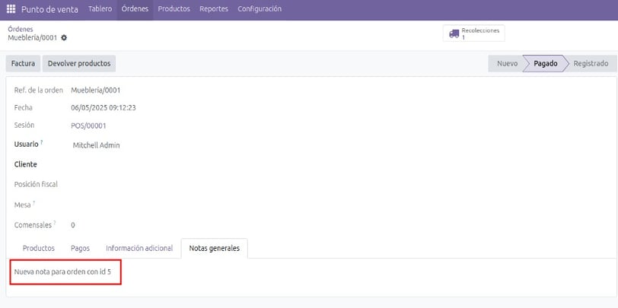The image size is (618, 308).
Task: Click the Ref. de la orden value Mueblería/0001
Action: 96,90
